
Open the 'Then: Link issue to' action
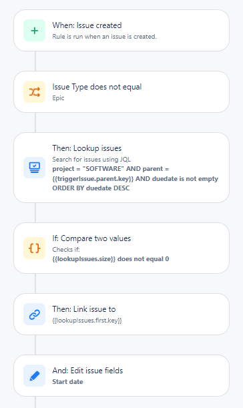pyautogui.click(x=121, y=314)
